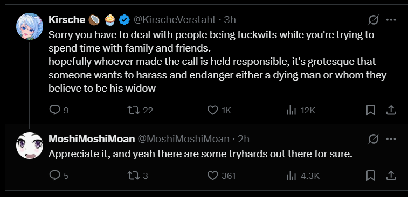Open MoshiMoshiMoan's profile avatar

coord(30,145)
